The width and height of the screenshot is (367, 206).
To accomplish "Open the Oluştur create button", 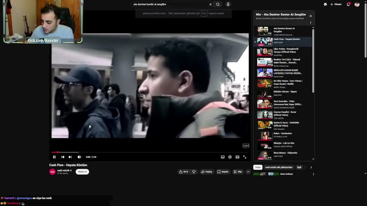I will pos(336,4).
